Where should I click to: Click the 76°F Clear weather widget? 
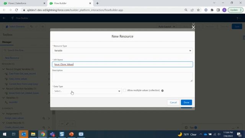(x=187, y=135)
